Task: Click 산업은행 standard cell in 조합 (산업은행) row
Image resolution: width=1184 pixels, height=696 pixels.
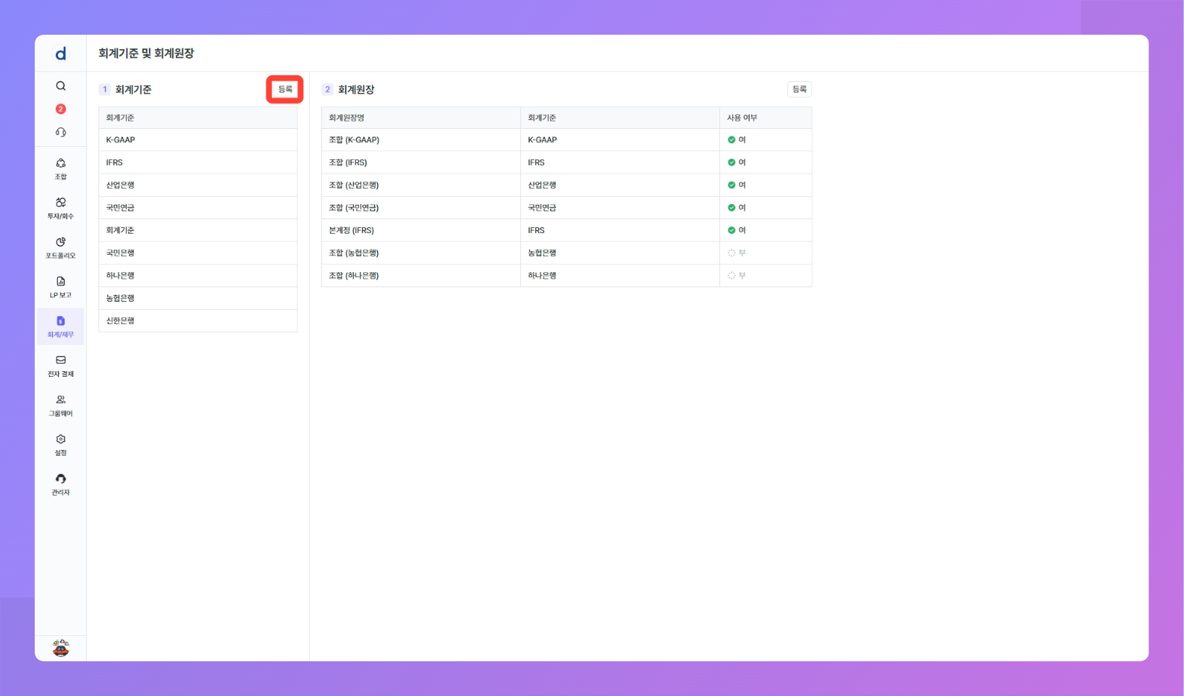Action: click(620, 185)
